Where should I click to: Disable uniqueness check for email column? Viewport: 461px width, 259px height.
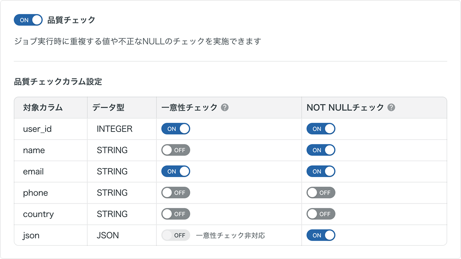pos(176,171)
